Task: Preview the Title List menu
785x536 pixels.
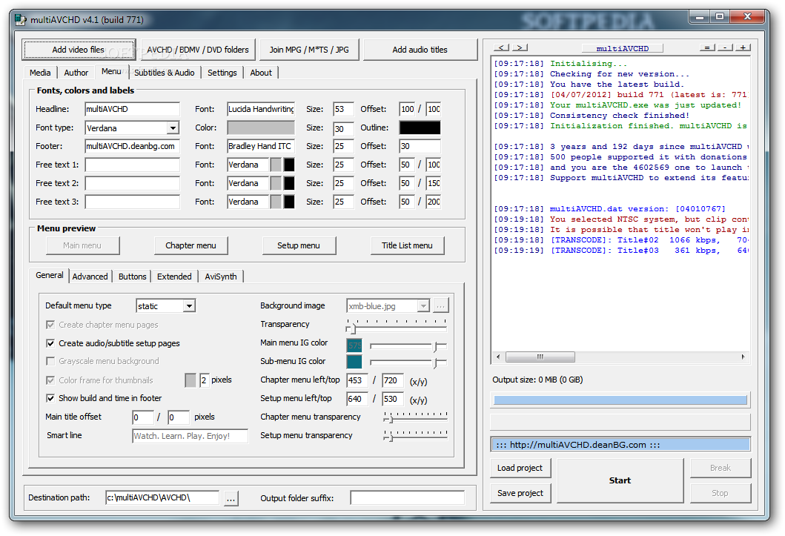Action: pyautogui.click(x=407, y=245)
